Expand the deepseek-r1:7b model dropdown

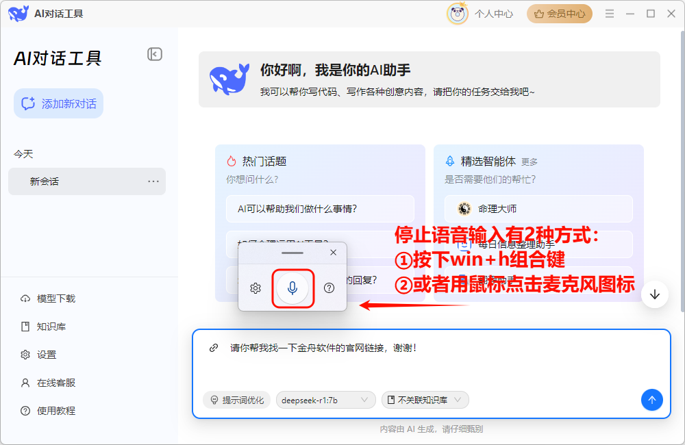pos(326,400)
